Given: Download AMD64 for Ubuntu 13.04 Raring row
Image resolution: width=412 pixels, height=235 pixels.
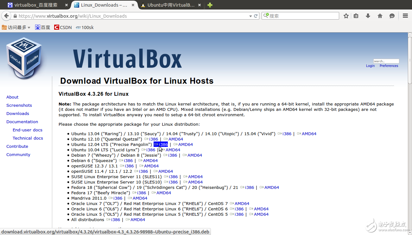Looking at the screenshot, I should coord(307,134).
